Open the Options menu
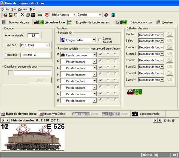 pyautogui.click(x=22, y=9)
